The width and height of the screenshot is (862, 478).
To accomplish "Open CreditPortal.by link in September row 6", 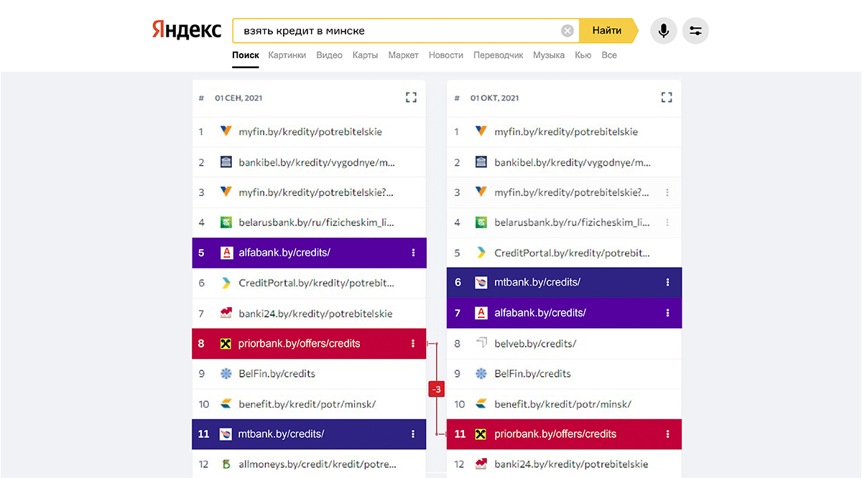I will click(x=317, y=283).
